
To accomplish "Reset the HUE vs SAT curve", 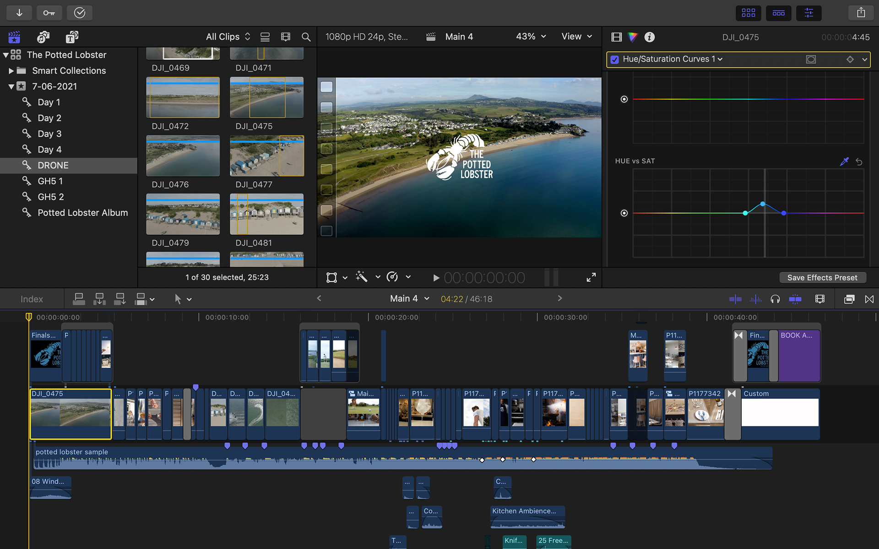I will pos(859,161).
